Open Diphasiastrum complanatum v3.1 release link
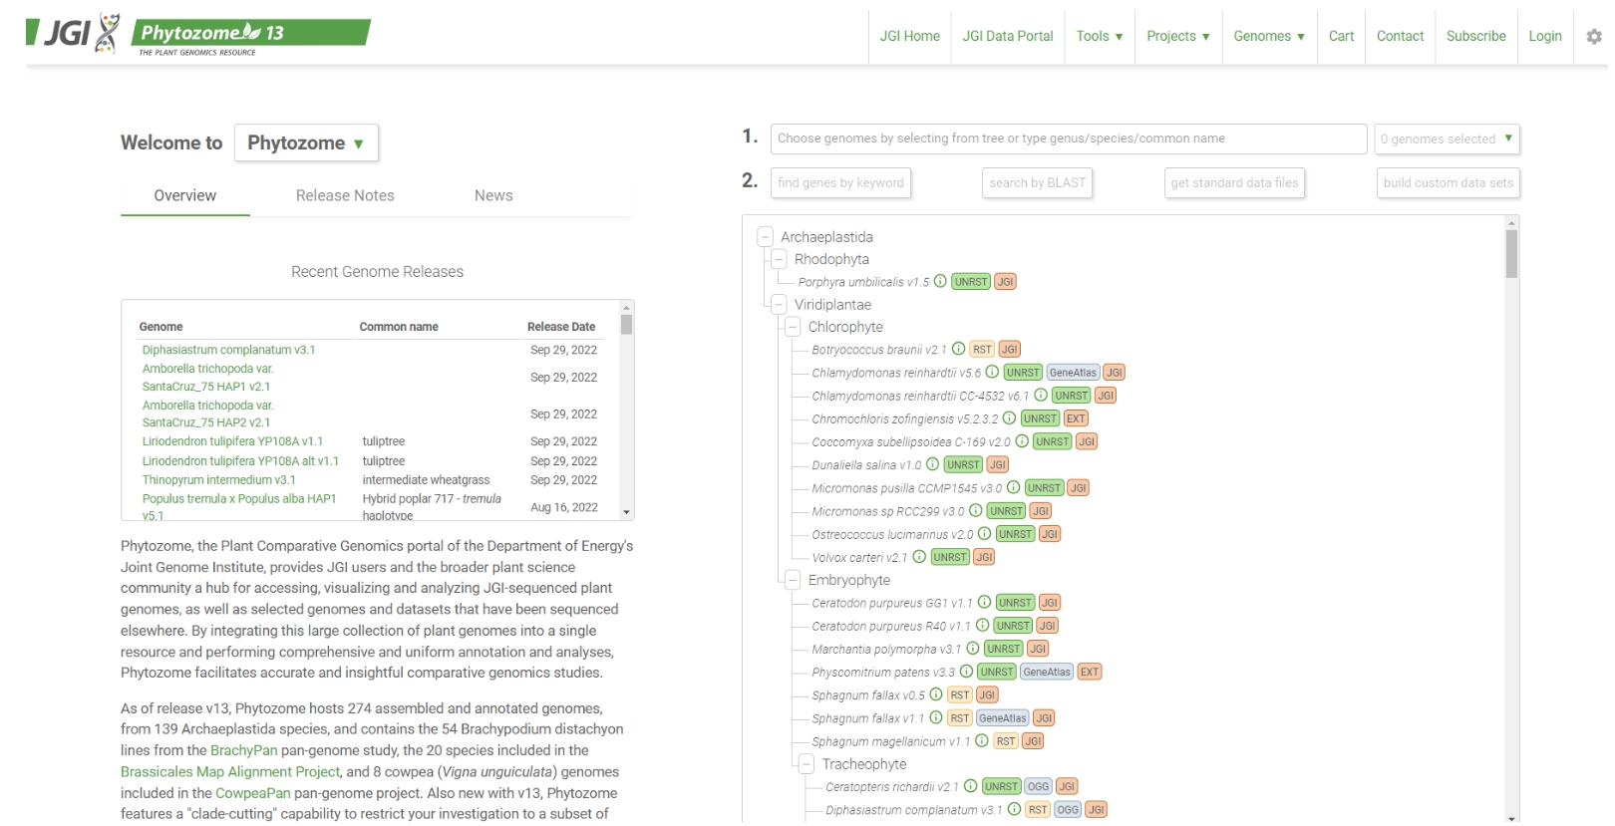Viewport: 1615px width, 826px height. tap(228, 350)
